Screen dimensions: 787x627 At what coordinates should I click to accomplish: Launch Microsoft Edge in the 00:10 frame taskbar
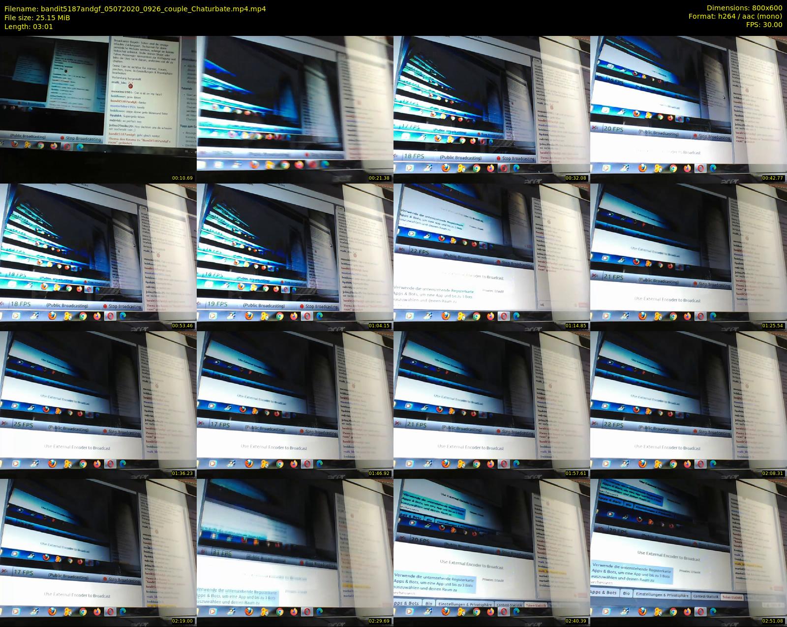(80, 147)
